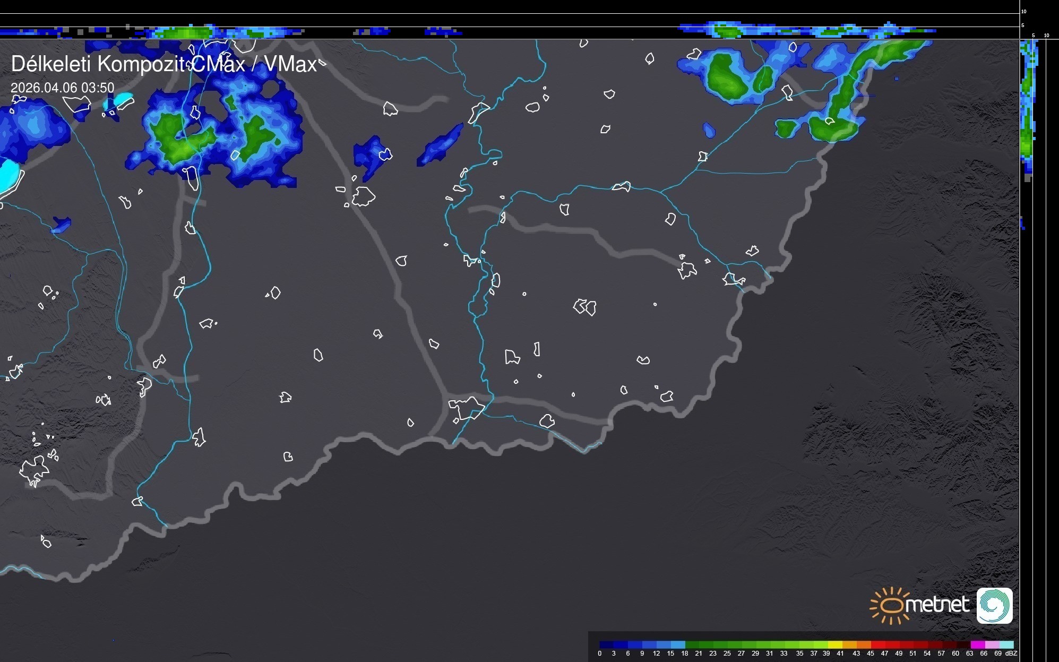Click the 2026.04.06 03:50 timestamp
Screen dimensions: 1059x662
point(62,88)
